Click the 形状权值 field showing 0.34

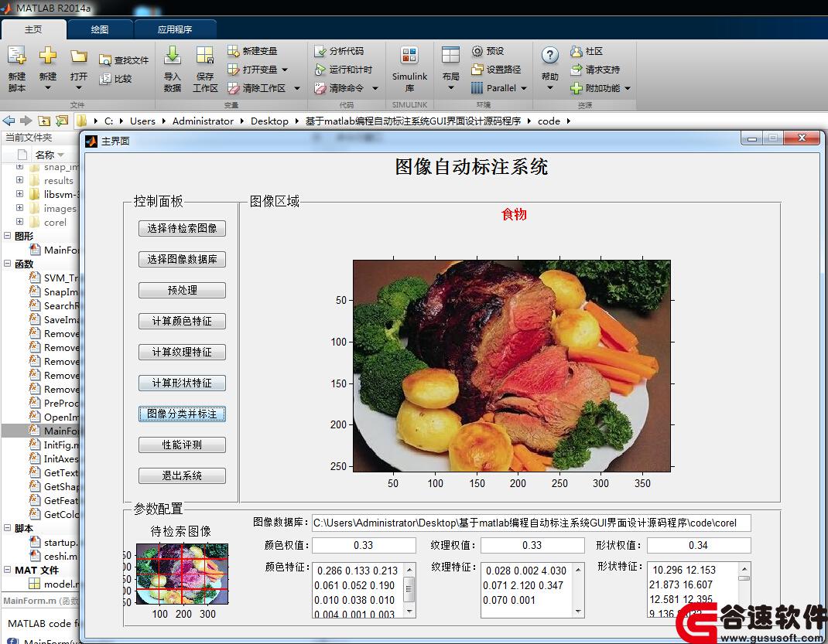699,545
